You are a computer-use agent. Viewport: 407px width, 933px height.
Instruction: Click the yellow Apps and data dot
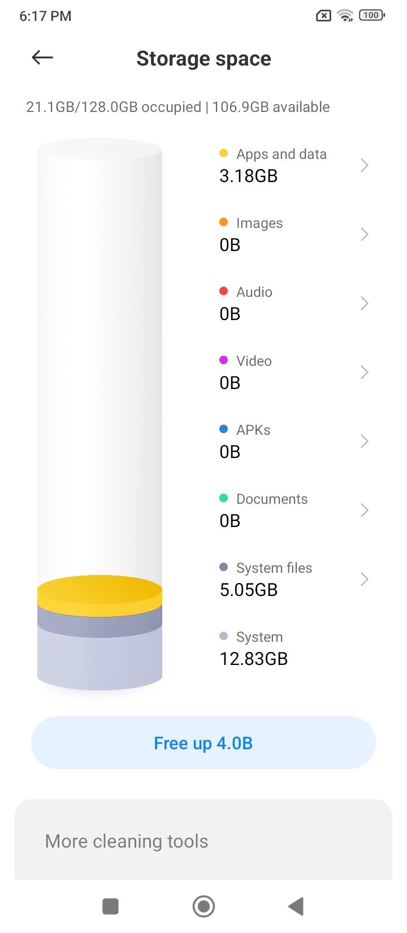point(223,153)
